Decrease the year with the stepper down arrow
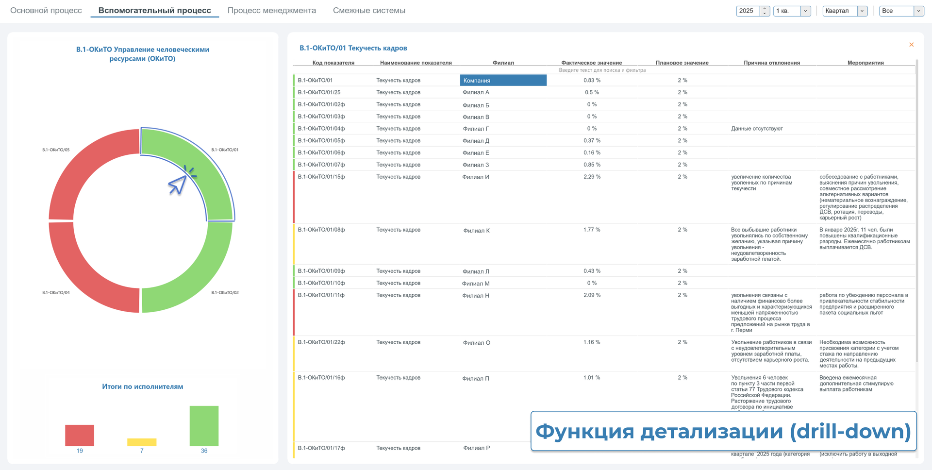932x470 pixels. coord(765,14)
